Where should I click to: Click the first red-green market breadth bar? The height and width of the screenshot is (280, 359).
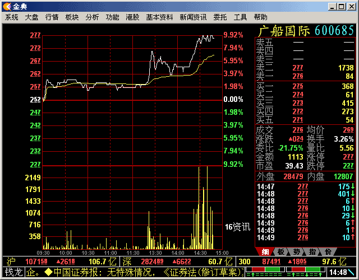tap(265, 269)
